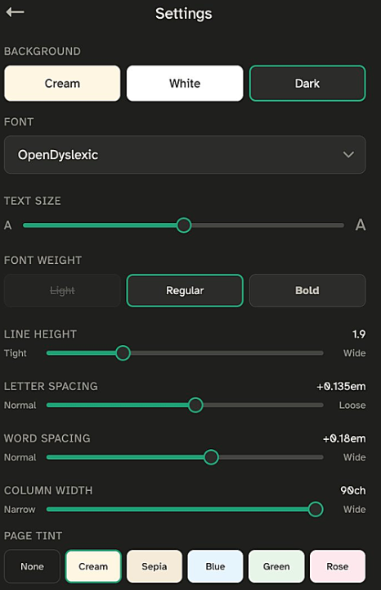Choose the Light font weight
This screenshot has height=590, width=381.
click(x=62, y=290)
